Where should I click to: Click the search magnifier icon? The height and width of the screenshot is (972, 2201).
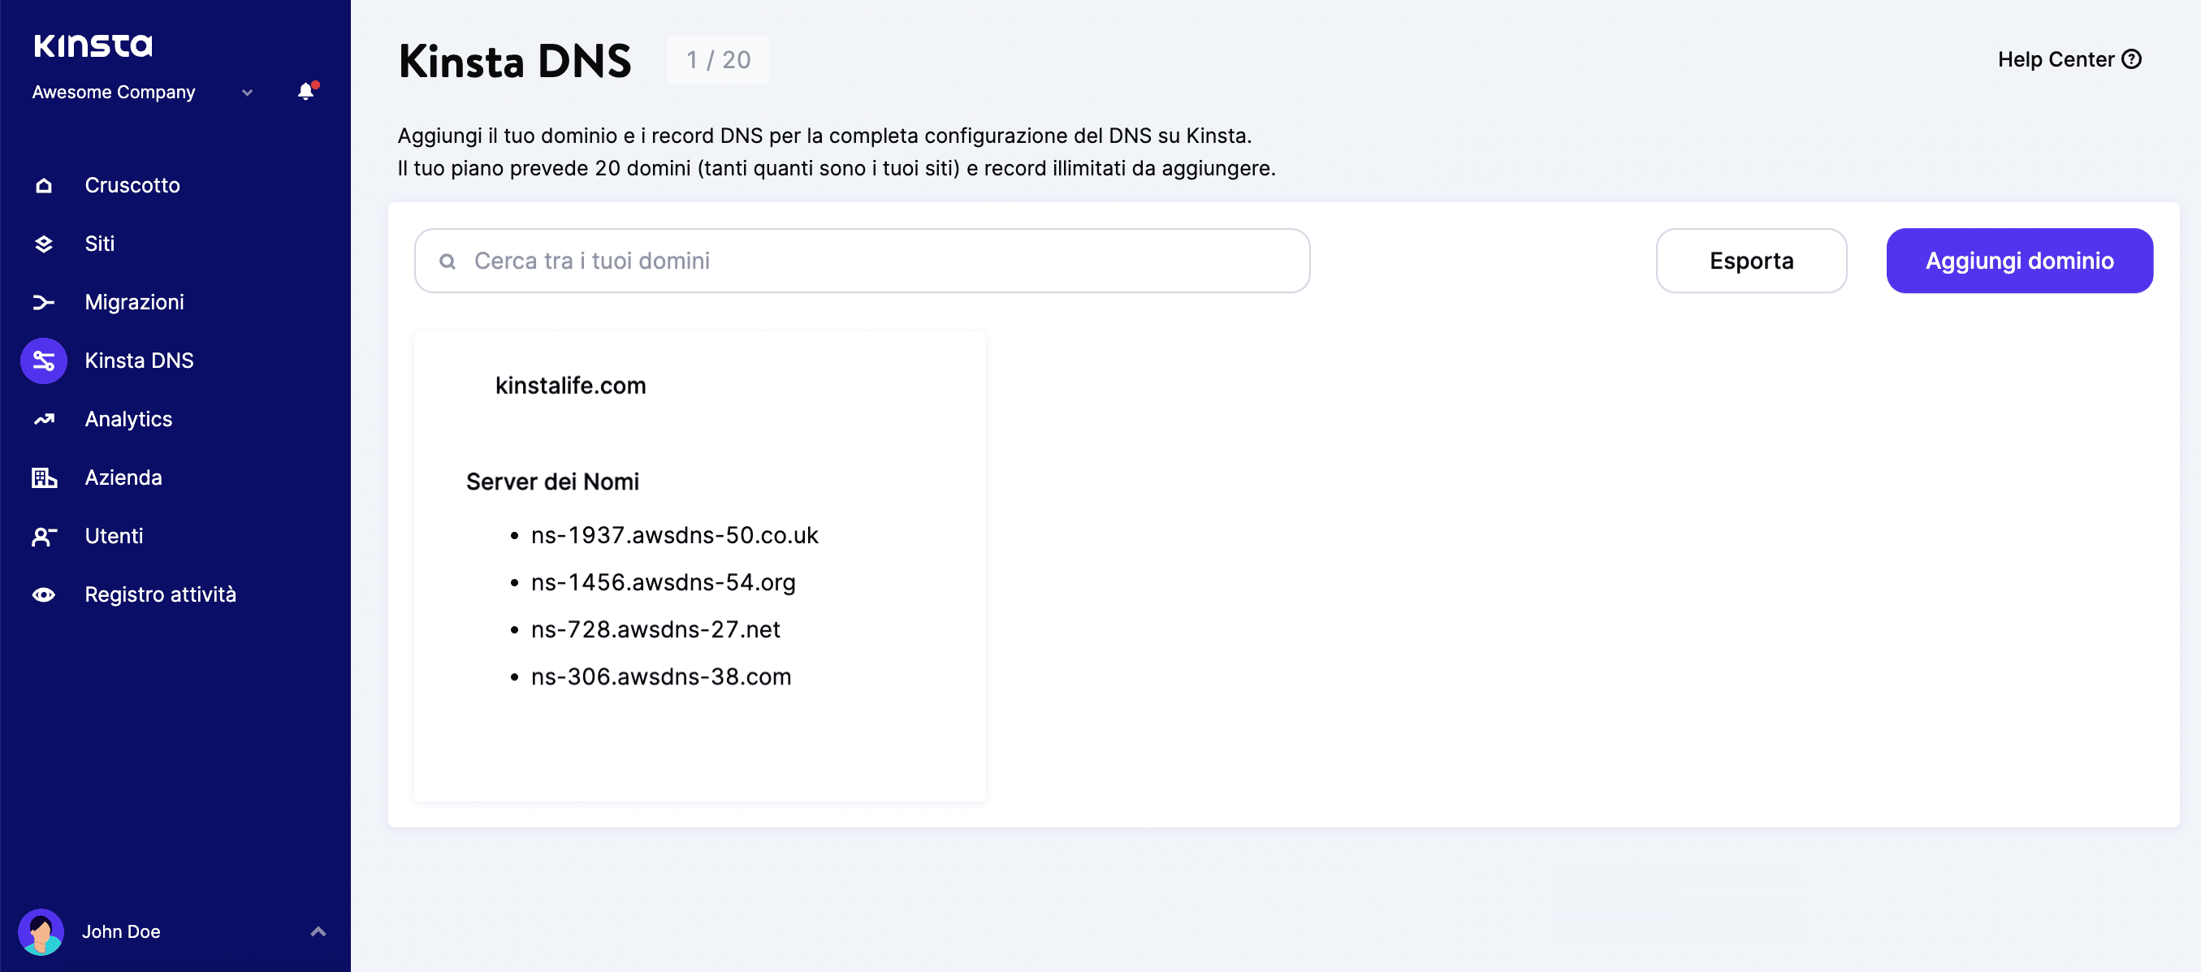(448, 261)
